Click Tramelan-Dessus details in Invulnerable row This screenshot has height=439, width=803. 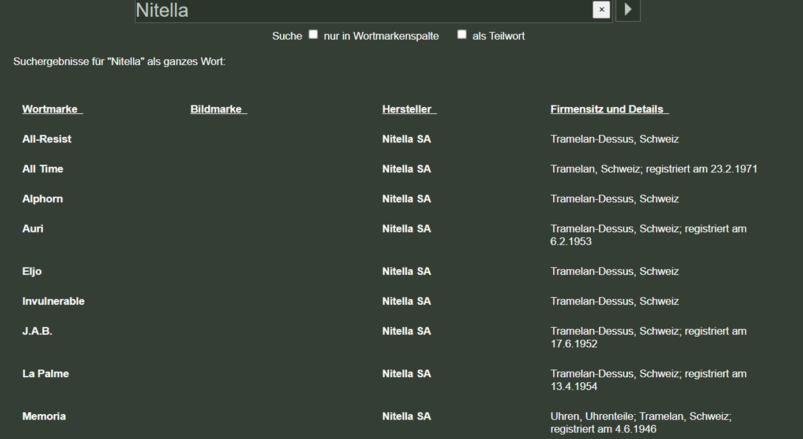pos(614,302)
